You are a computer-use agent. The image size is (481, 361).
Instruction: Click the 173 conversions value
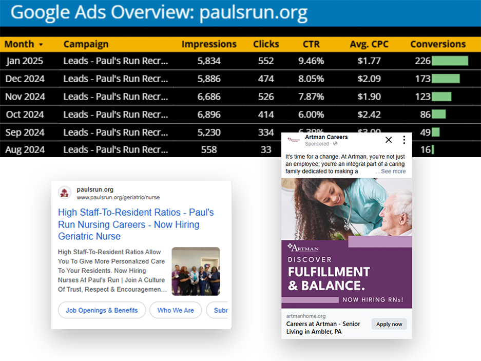[422, 79]
